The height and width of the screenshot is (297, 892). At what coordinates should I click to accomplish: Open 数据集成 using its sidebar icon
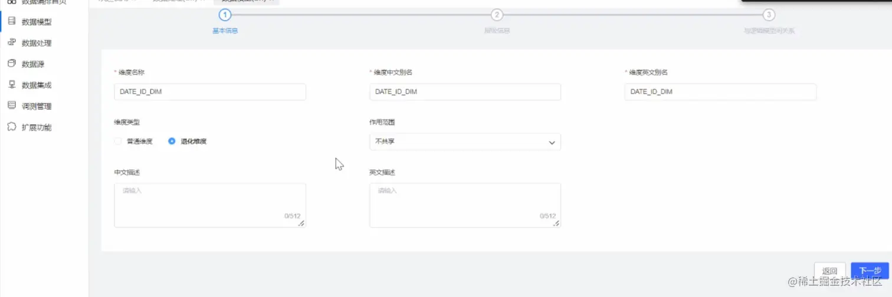pyautogui.click(x=11, y=85)
